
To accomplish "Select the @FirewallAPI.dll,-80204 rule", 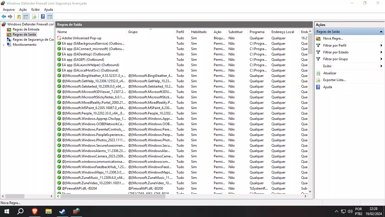I will click(x=79, y=188).
